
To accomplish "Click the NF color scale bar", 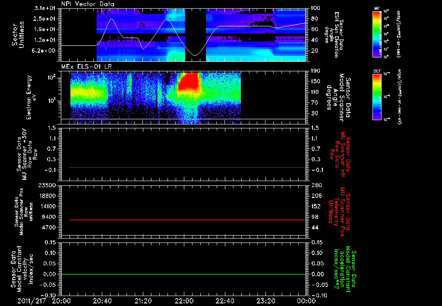I will pos(377,34).
